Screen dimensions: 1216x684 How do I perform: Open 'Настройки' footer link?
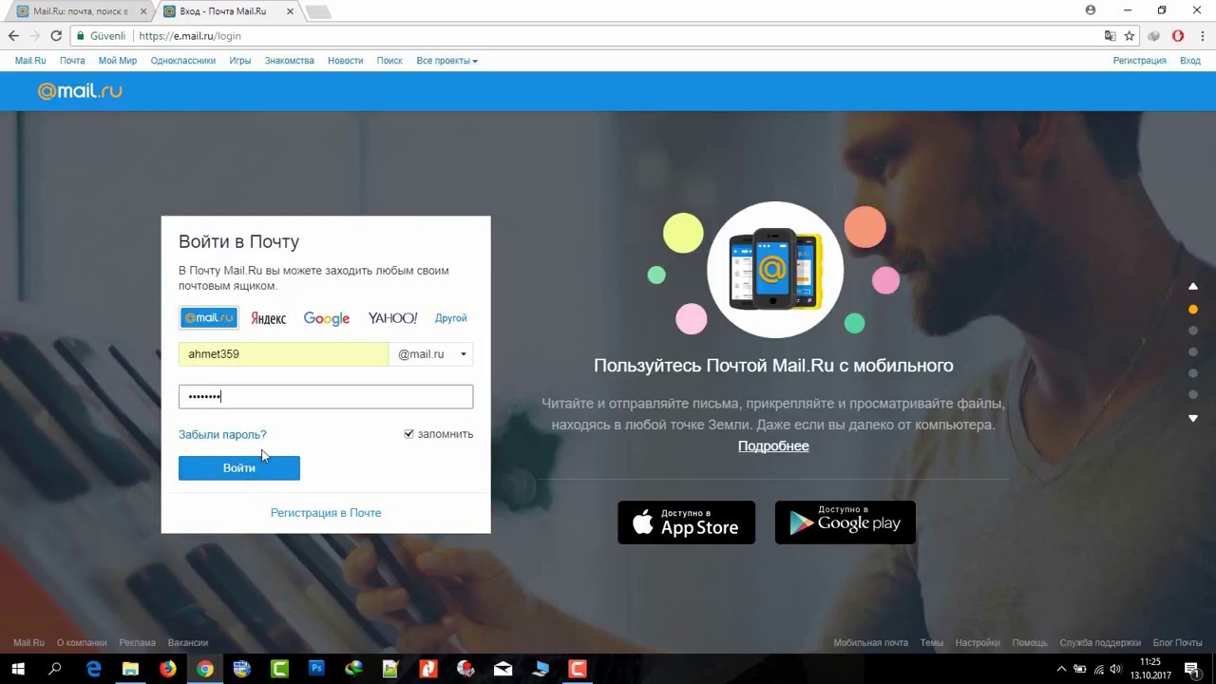(x=978, y=643)
